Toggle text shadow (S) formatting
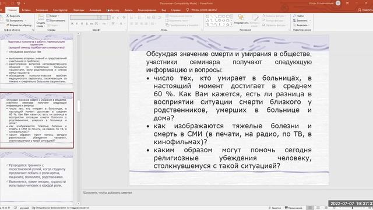Screen dimensions: 373x210 (x=87, y=24)
